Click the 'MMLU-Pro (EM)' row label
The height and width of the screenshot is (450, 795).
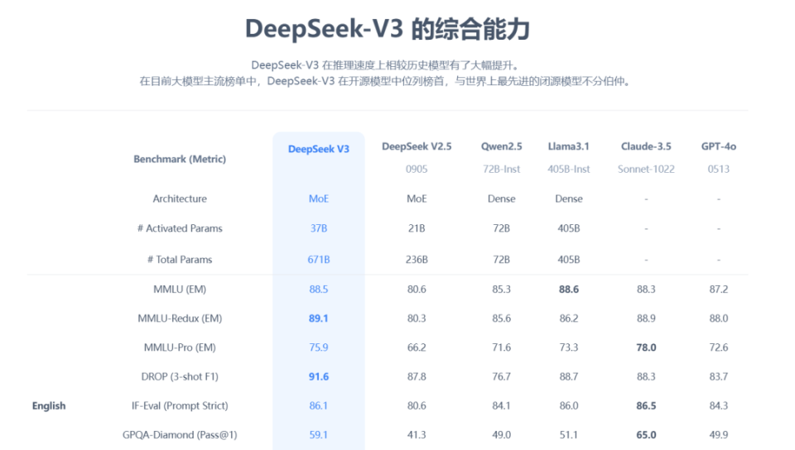coord(180,347)
